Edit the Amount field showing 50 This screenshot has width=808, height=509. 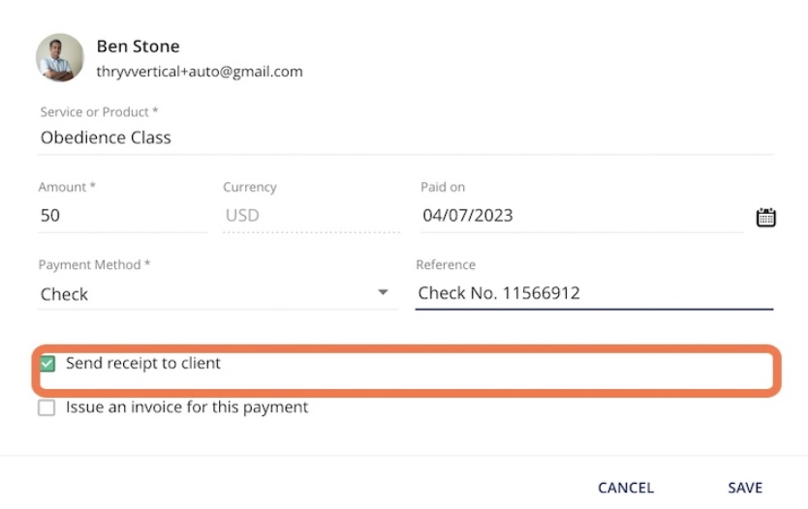click(x=123, y=216)
